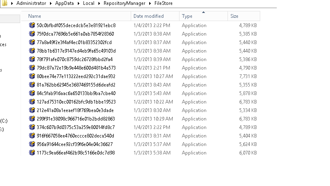Screen dimensions: 330x186
Task: Select file name 127ad75310ec00162bfc9db1bbe19523
Action: (76, 102)
